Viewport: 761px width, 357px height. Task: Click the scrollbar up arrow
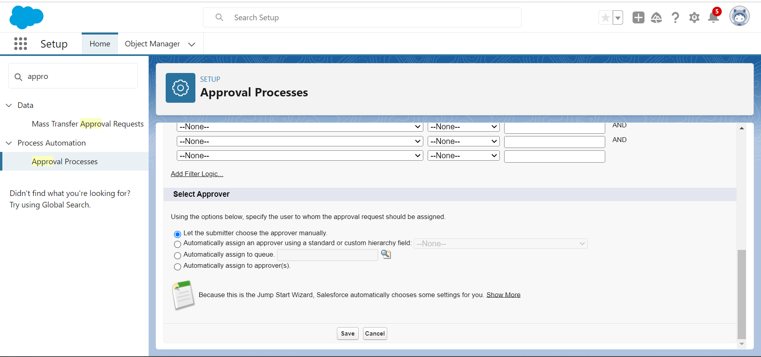(742, 128)
